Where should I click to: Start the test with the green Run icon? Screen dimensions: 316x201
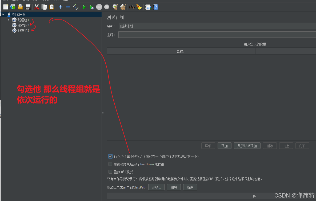(x=84, y=7)
